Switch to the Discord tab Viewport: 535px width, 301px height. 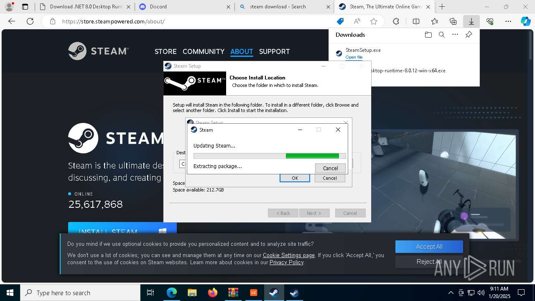[184, 7]
